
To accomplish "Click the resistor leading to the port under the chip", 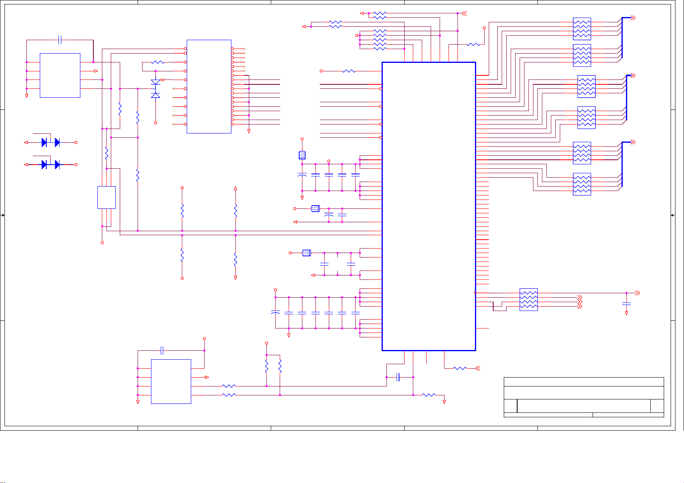I will [460, 368].
